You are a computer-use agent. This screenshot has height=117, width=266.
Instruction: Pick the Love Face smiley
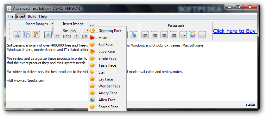click(107, 51)
